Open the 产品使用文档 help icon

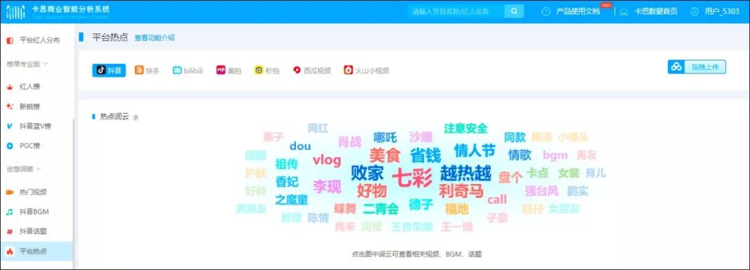(x=547, y=12)
